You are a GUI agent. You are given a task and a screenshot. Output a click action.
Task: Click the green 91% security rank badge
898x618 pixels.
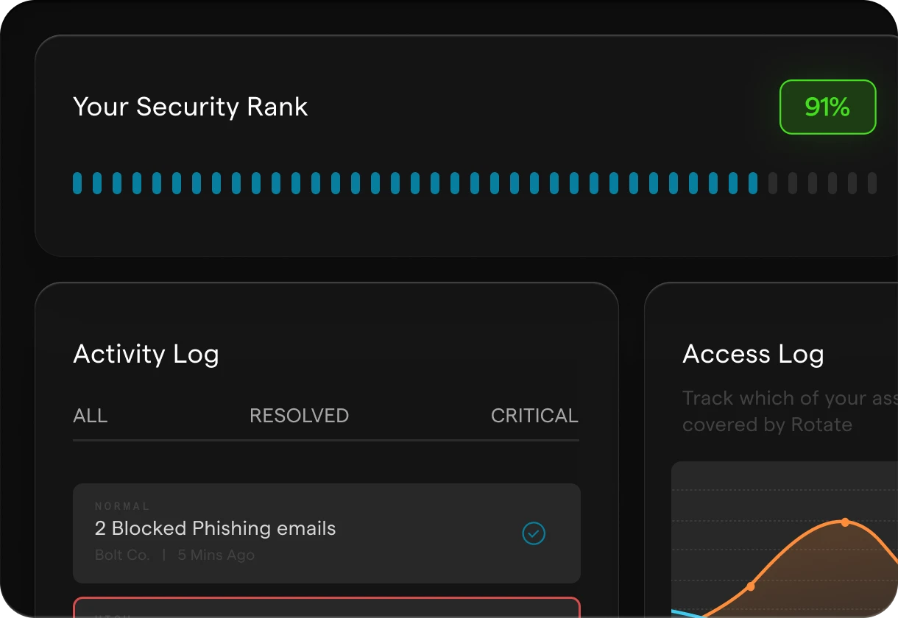[x=827, y=107]
